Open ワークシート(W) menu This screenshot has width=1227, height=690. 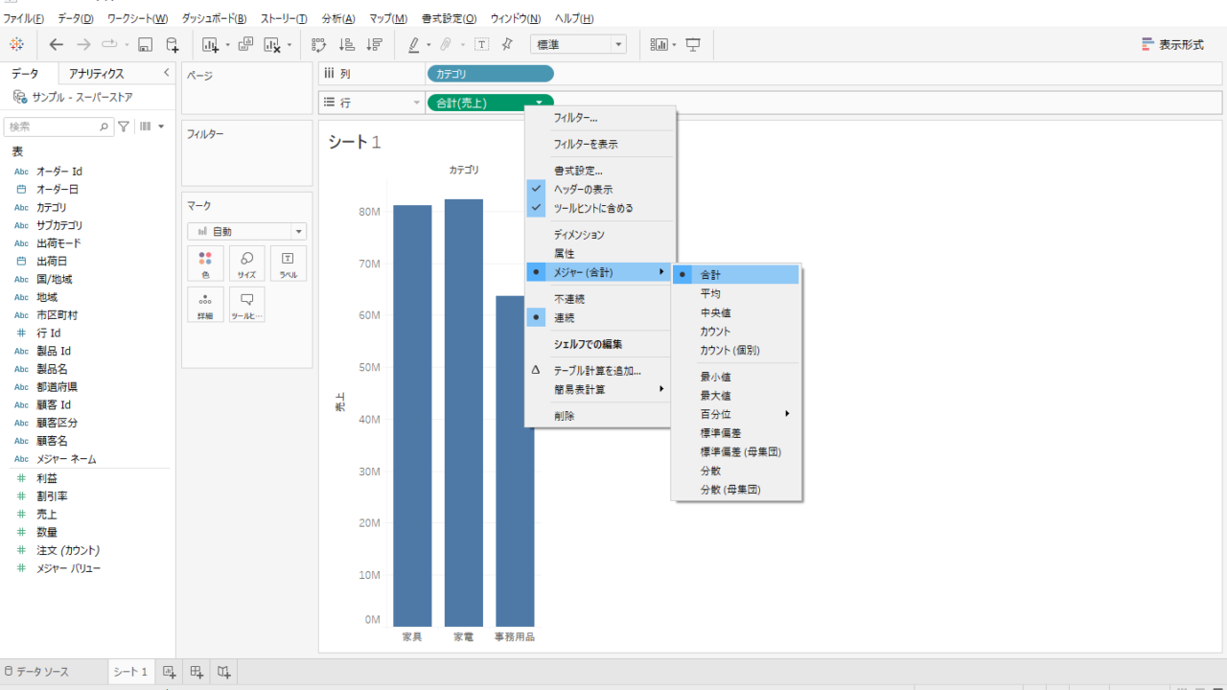point(137,18)
